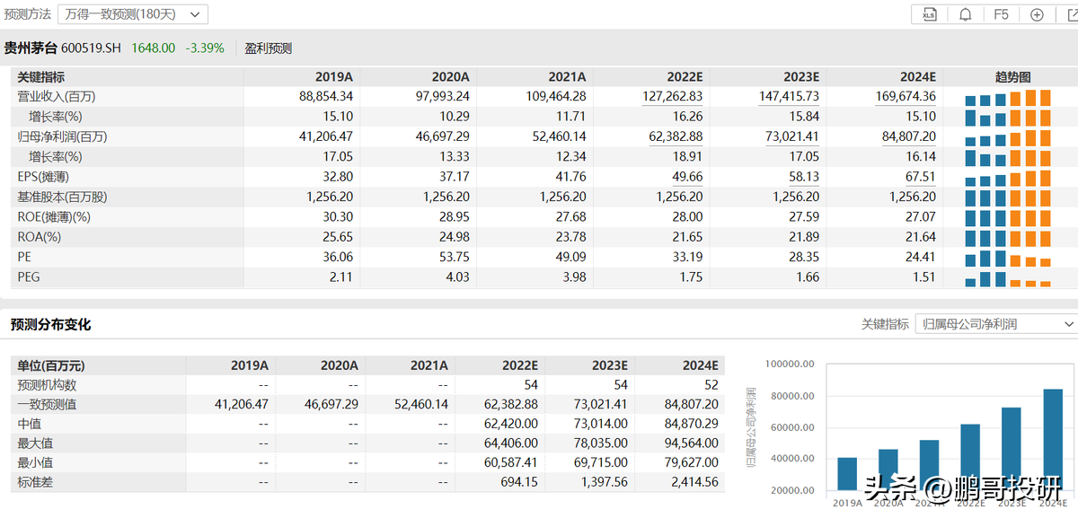Export the table to XLS

click(929, 14)
